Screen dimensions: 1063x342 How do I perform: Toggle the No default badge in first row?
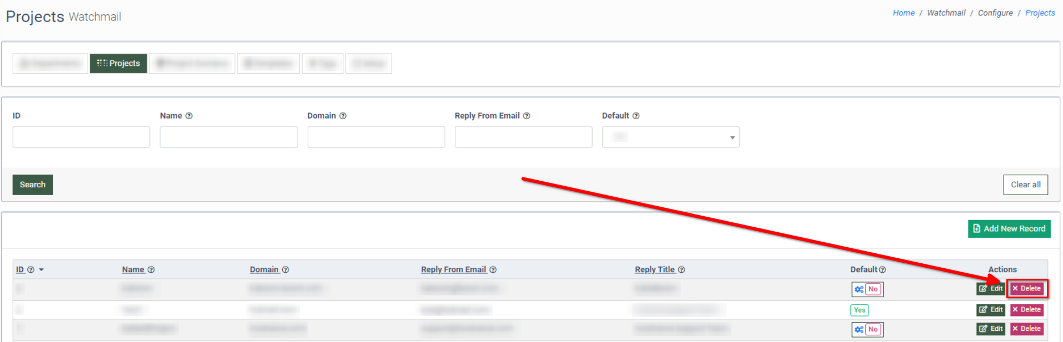(x=873, y=289)
